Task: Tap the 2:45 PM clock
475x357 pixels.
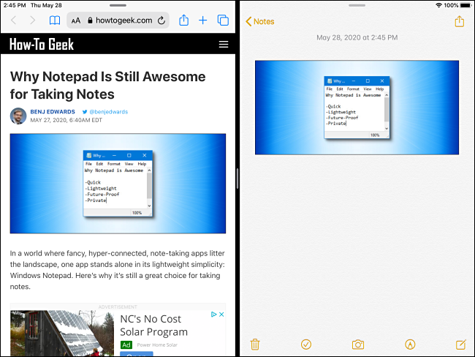Action: (x=15, y=5)
